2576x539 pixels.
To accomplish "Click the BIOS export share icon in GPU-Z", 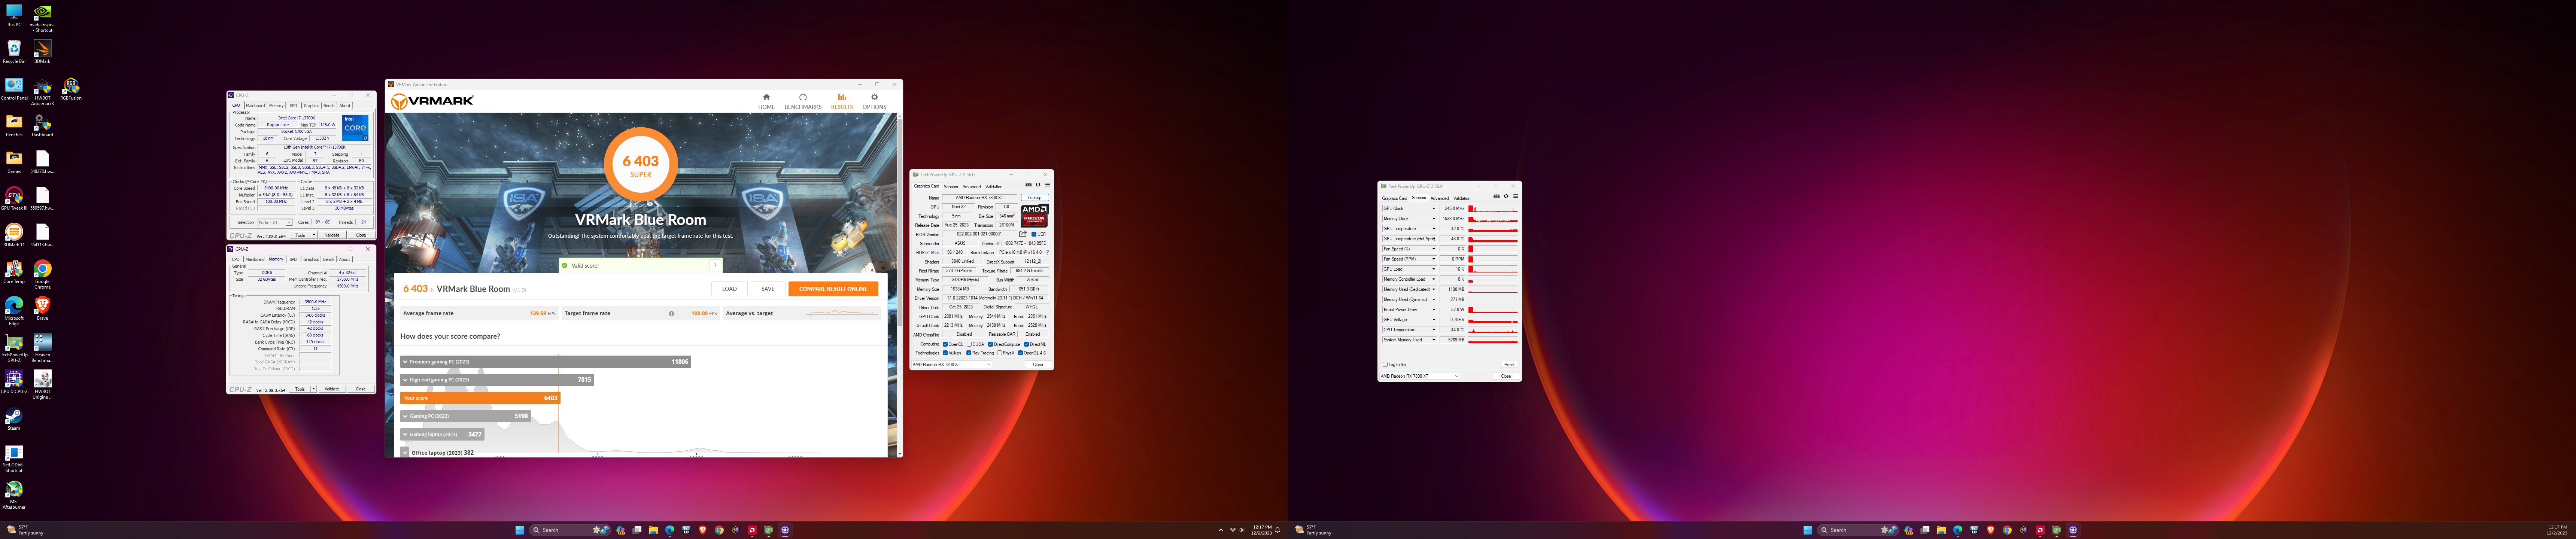I will tap(1023, 234).
